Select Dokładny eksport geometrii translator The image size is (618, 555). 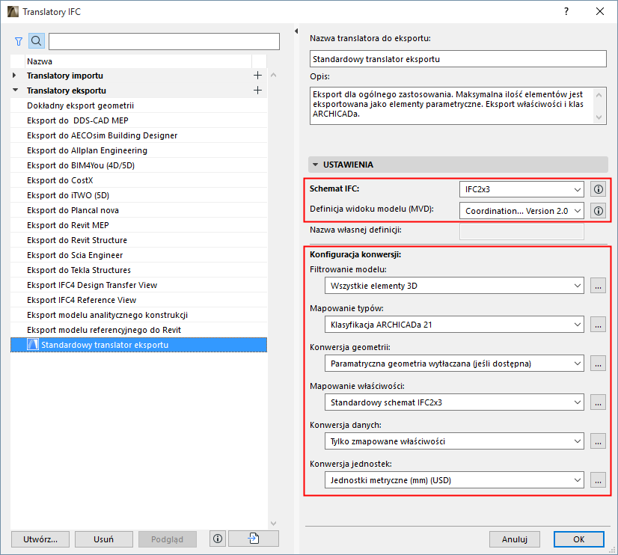[138, 105]
